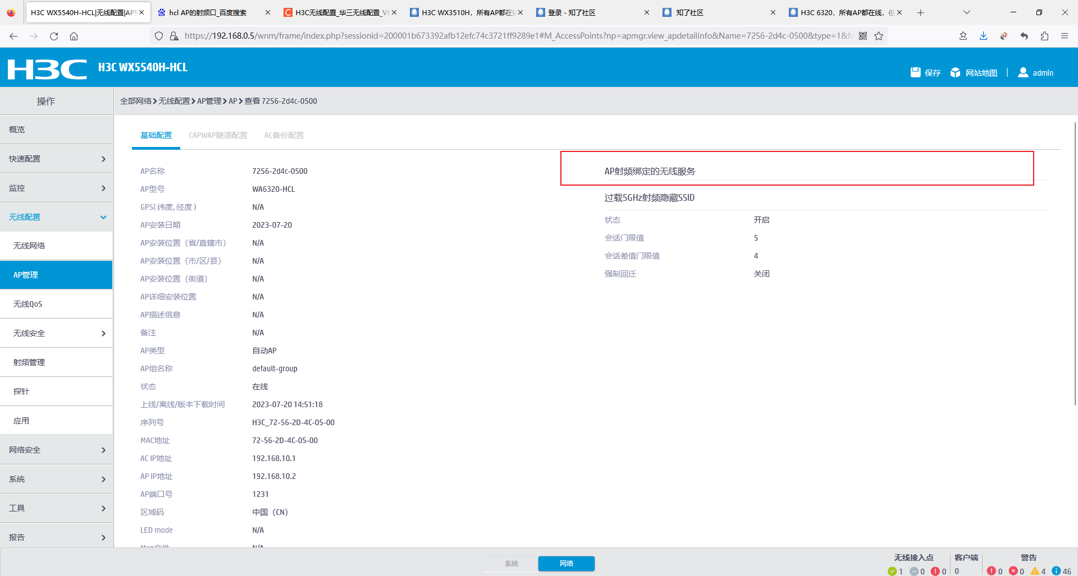This screenshot has height=576, width=1078.
Task: Click the AP射频绑定的无线服务 heading
Action: pos(650,171)
